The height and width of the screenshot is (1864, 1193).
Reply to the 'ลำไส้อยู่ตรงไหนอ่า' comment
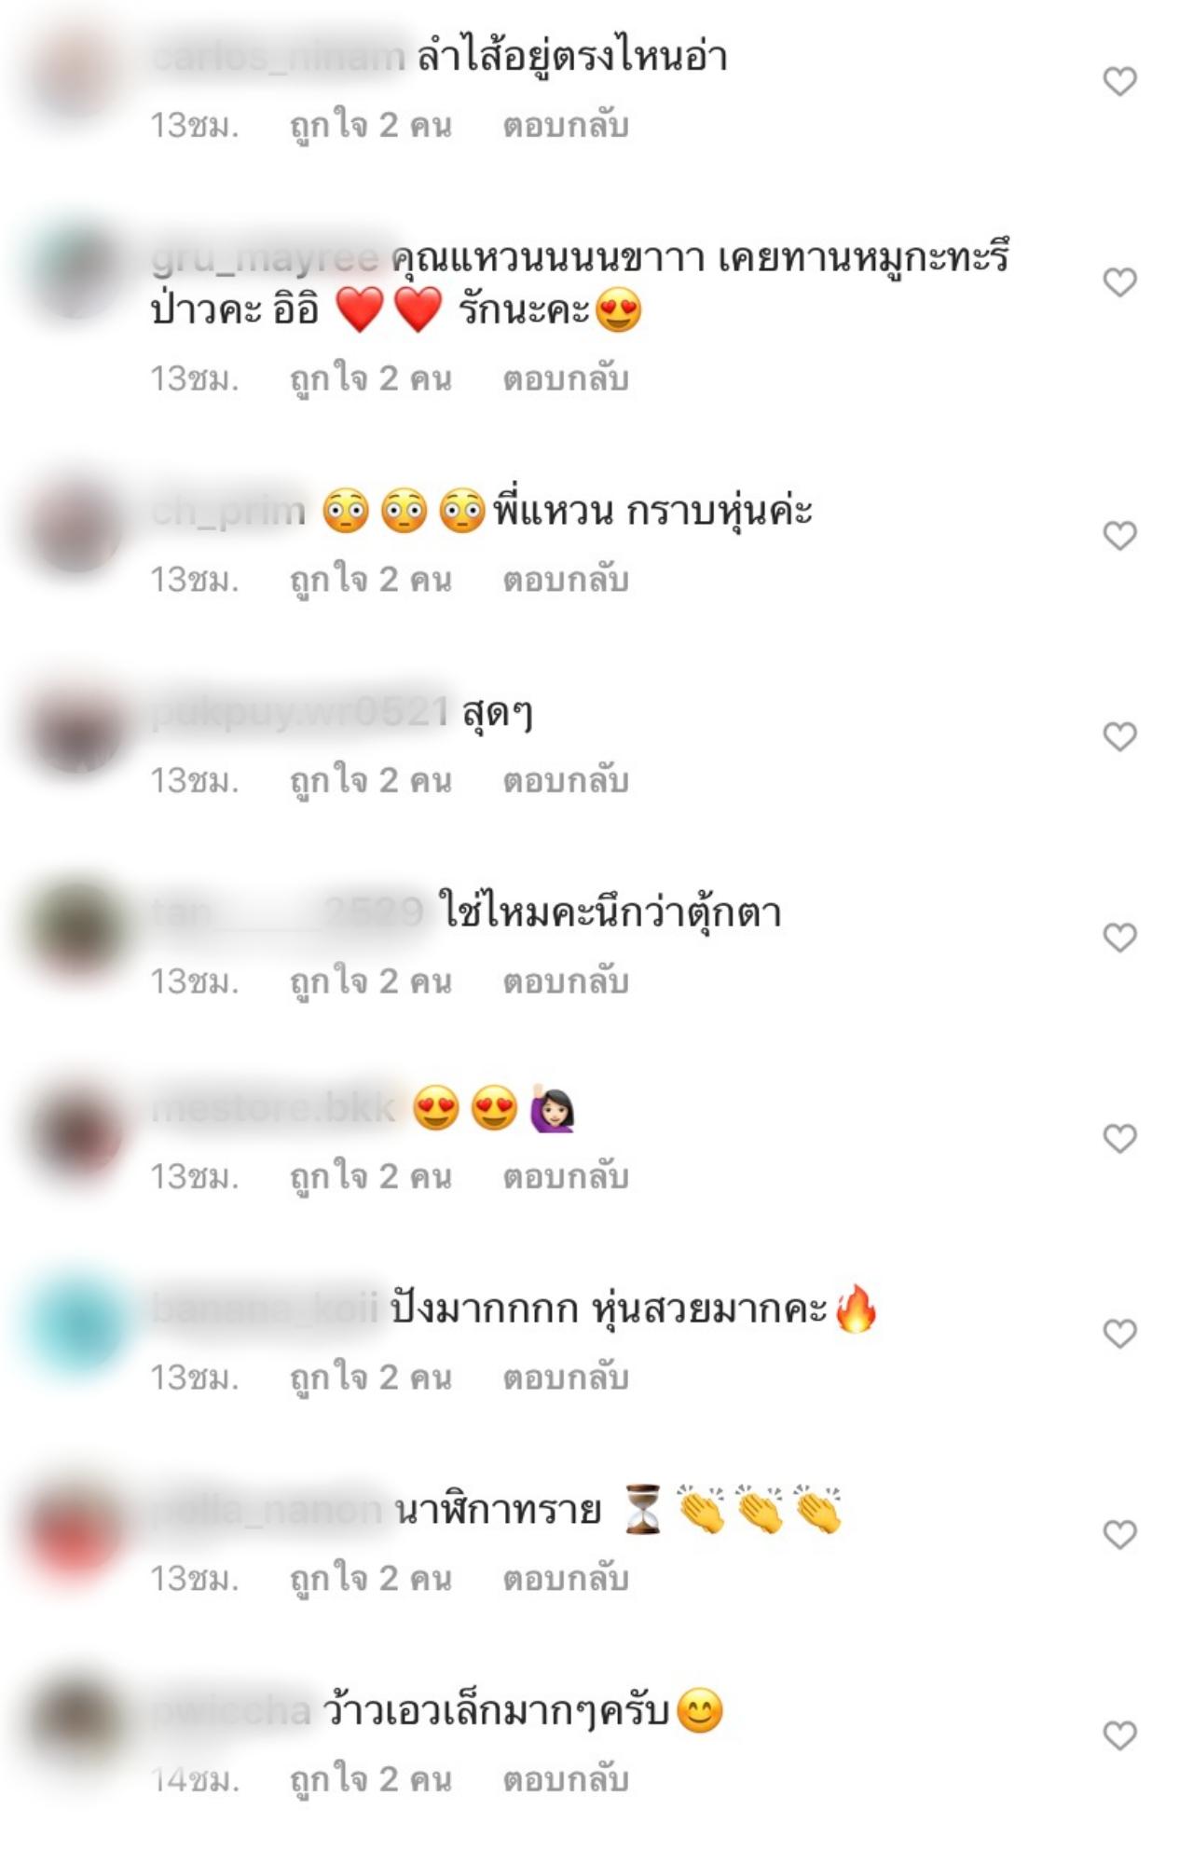click(566, 125)
